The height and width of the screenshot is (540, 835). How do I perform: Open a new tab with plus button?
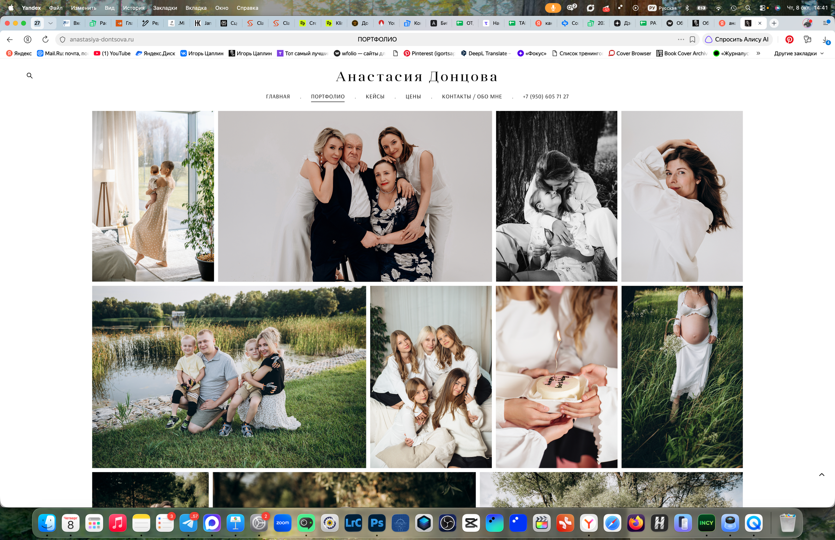774,23
